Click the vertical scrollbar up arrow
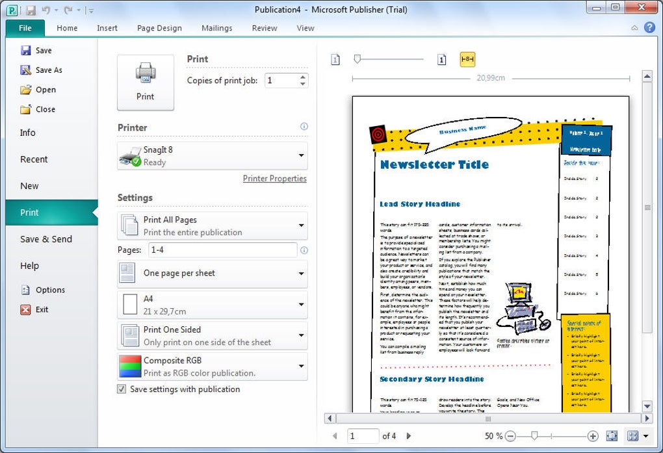Image resolution: width=663 pixels, height=453 pixels. point(647,77)
